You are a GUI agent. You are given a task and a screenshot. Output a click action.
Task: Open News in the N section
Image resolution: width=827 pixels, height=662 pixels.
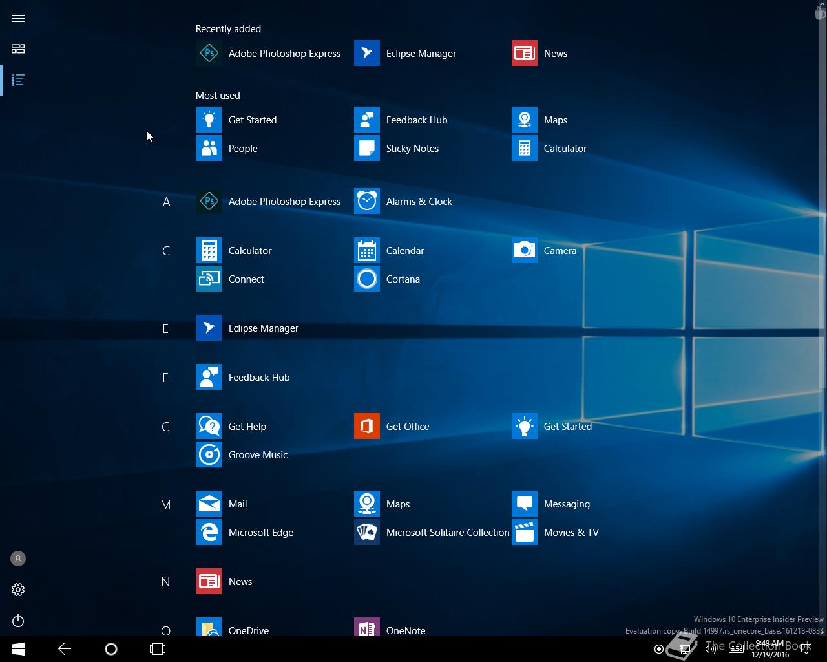click(225, 581)
